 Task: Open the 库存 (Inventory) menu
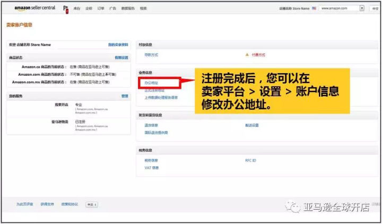[x=77, y=8]
